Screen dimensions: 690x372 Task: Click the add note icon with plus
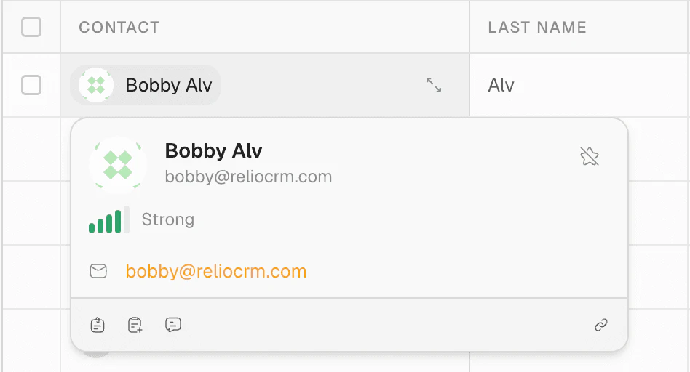coord(135,325)
